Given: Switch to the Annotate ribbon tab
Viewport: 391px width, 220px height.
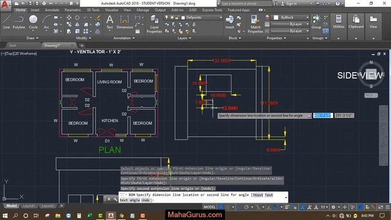Looking at the screenshot, I should point(52,10).
